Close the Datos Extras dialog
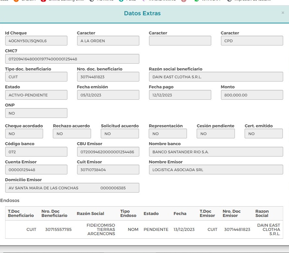The image size is (289, 253). (x=283, y=13)
